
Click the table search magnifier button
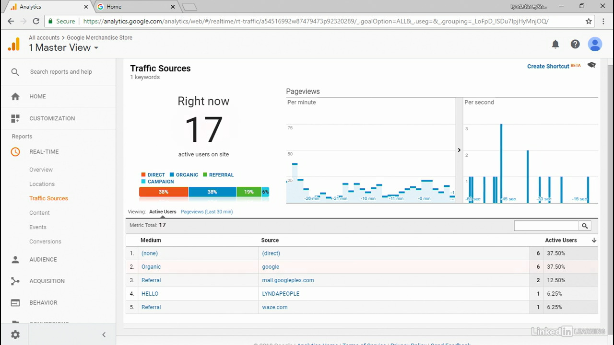click(585, 226)
